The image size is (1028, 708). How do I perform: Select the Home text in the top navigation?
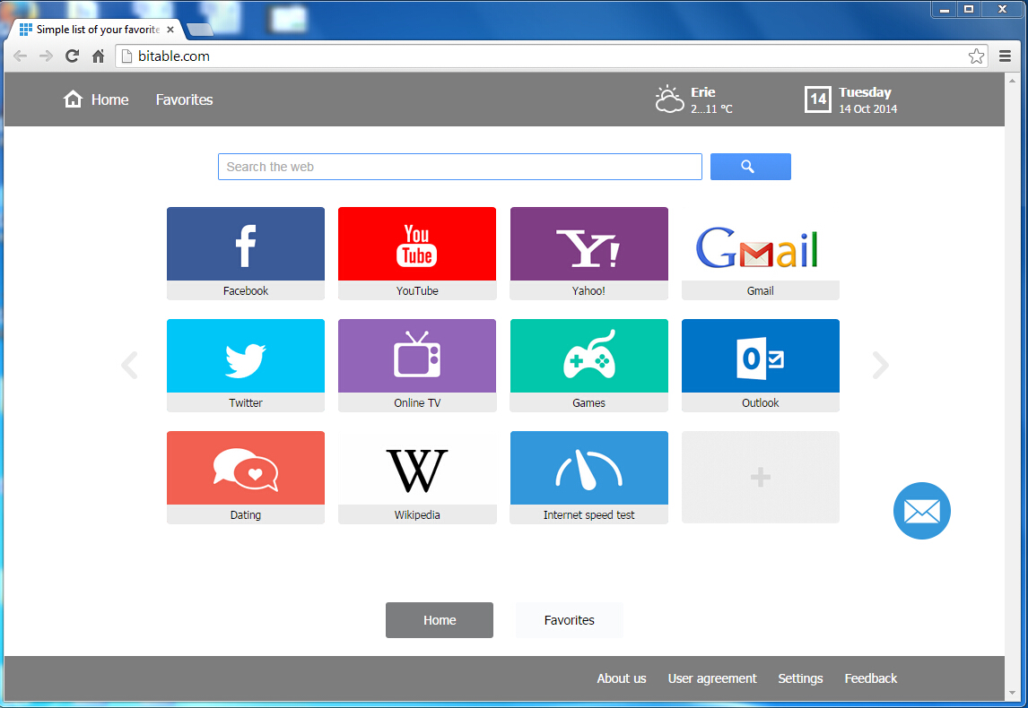pos(110,99)
